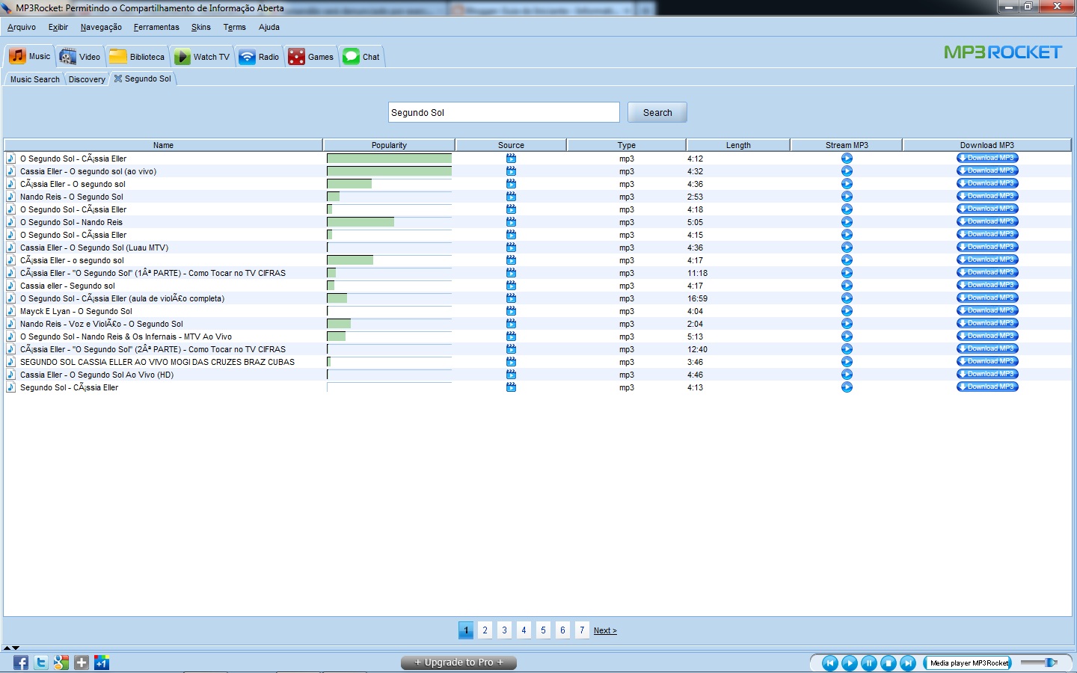Stream O Segundo Sol - Nando Reis 5:05
This screenshot has width=1077, height=673.
[x=847, y=221]
